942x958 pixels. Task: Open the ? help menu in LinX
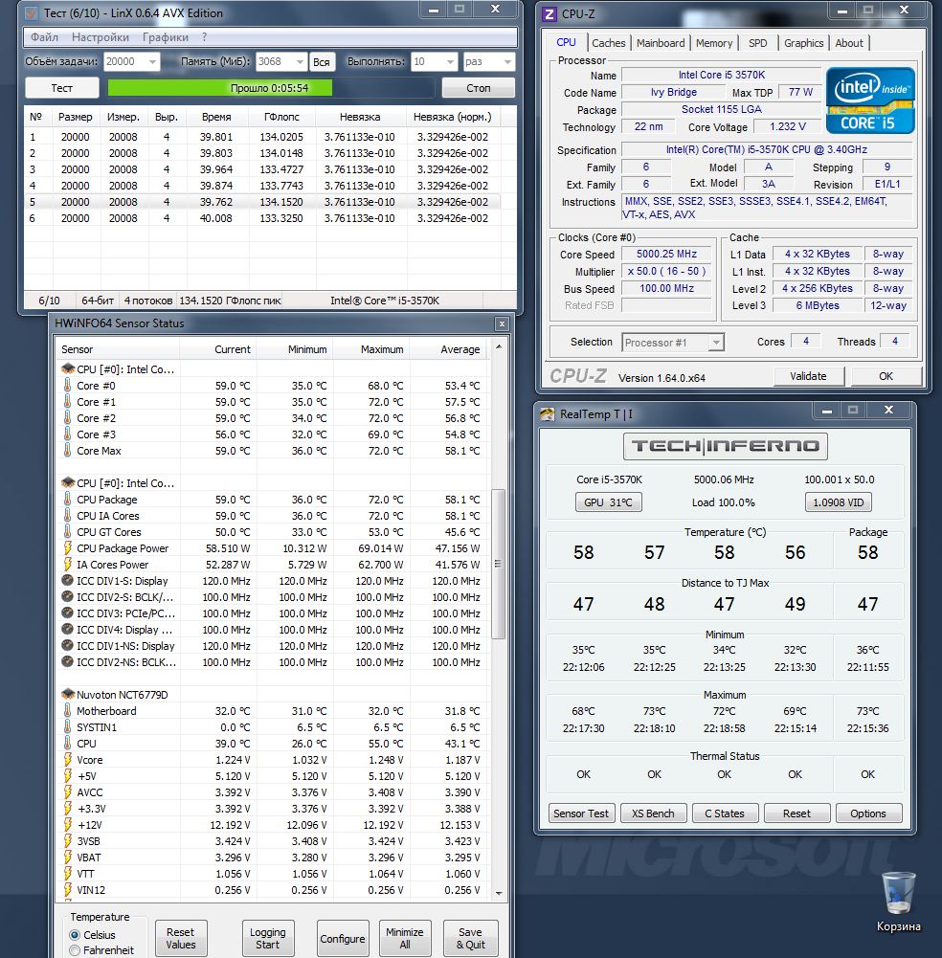[204, 37]
